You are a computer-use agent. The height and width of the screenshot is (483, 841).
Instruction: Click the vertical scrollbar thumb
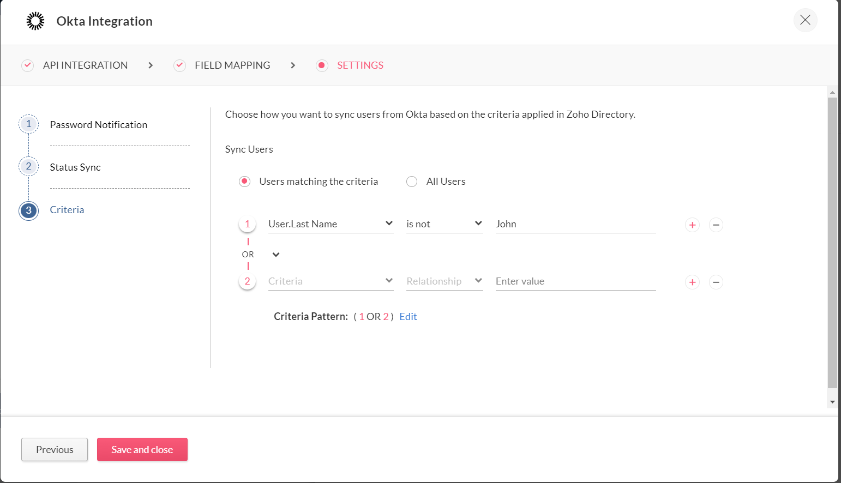tap(832, 243)
